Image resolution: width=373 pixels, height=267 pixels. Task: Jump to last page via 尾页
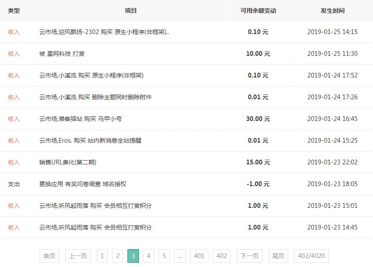[x=278, y=256]
